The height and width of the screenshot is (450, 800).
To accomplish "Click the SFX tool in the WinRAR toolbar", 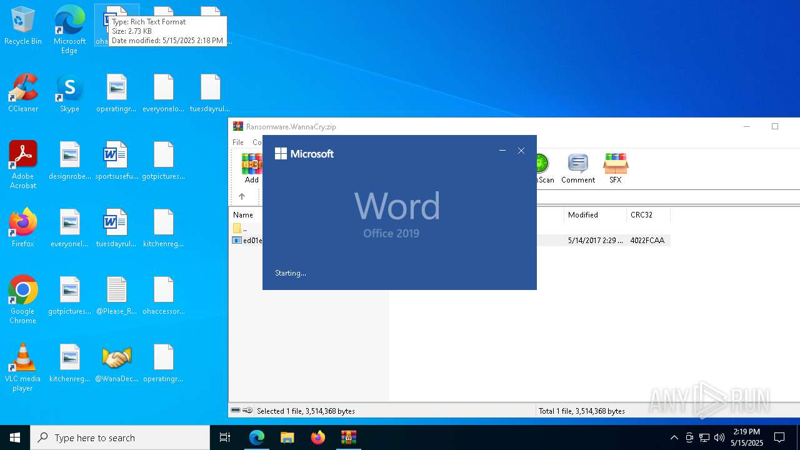I will coord(616,168).
